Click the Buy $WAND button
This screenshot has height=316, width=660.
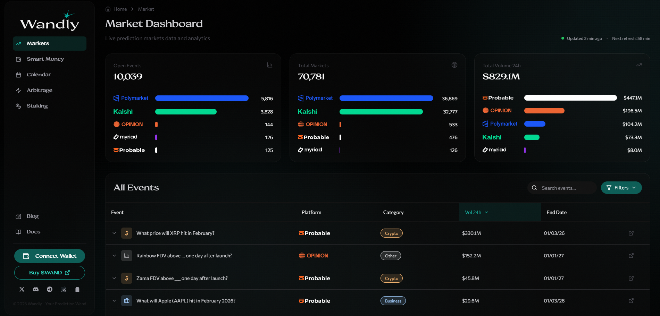[50, 273]
